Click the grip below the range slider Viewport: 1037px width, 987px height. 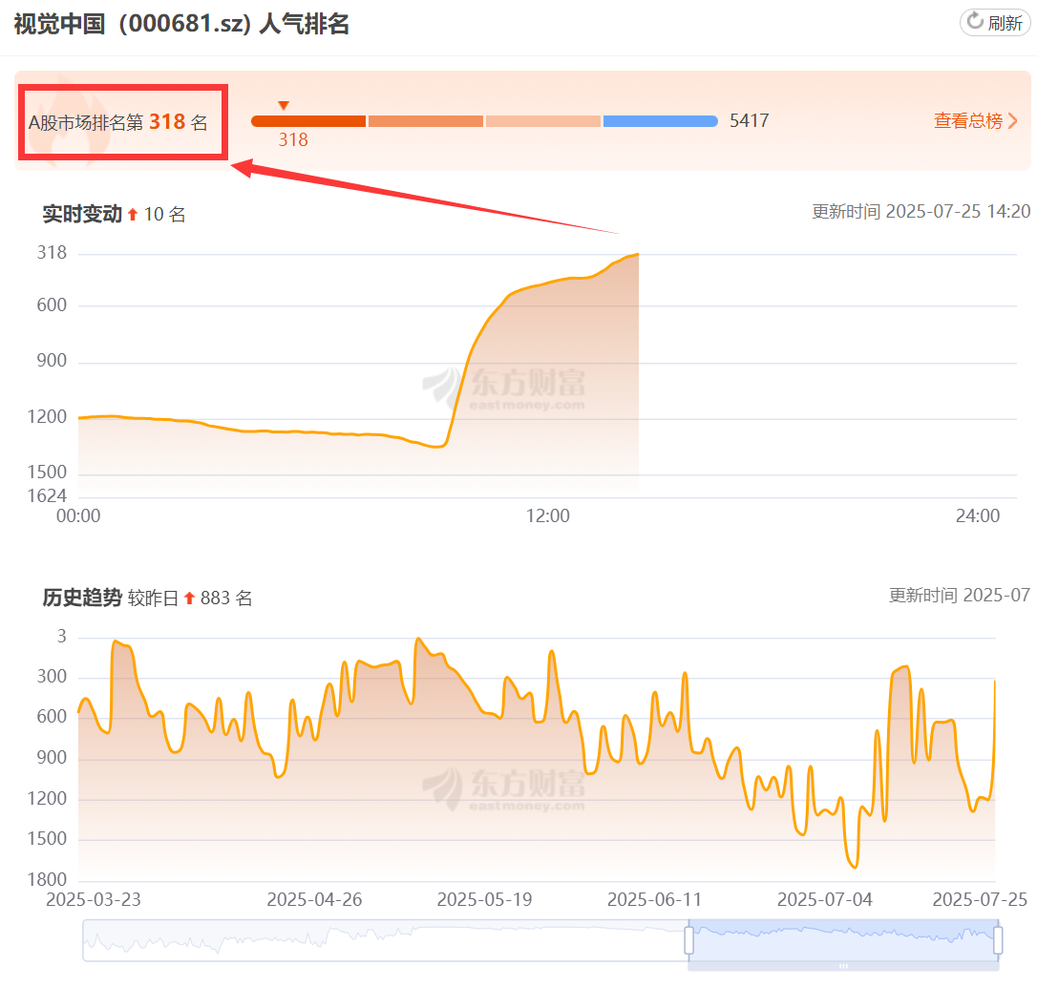click(843, 966)
